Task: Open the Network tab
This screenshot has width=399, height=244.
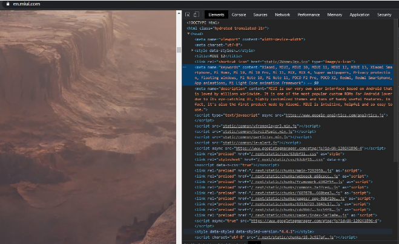Action: tap(282, 14)
